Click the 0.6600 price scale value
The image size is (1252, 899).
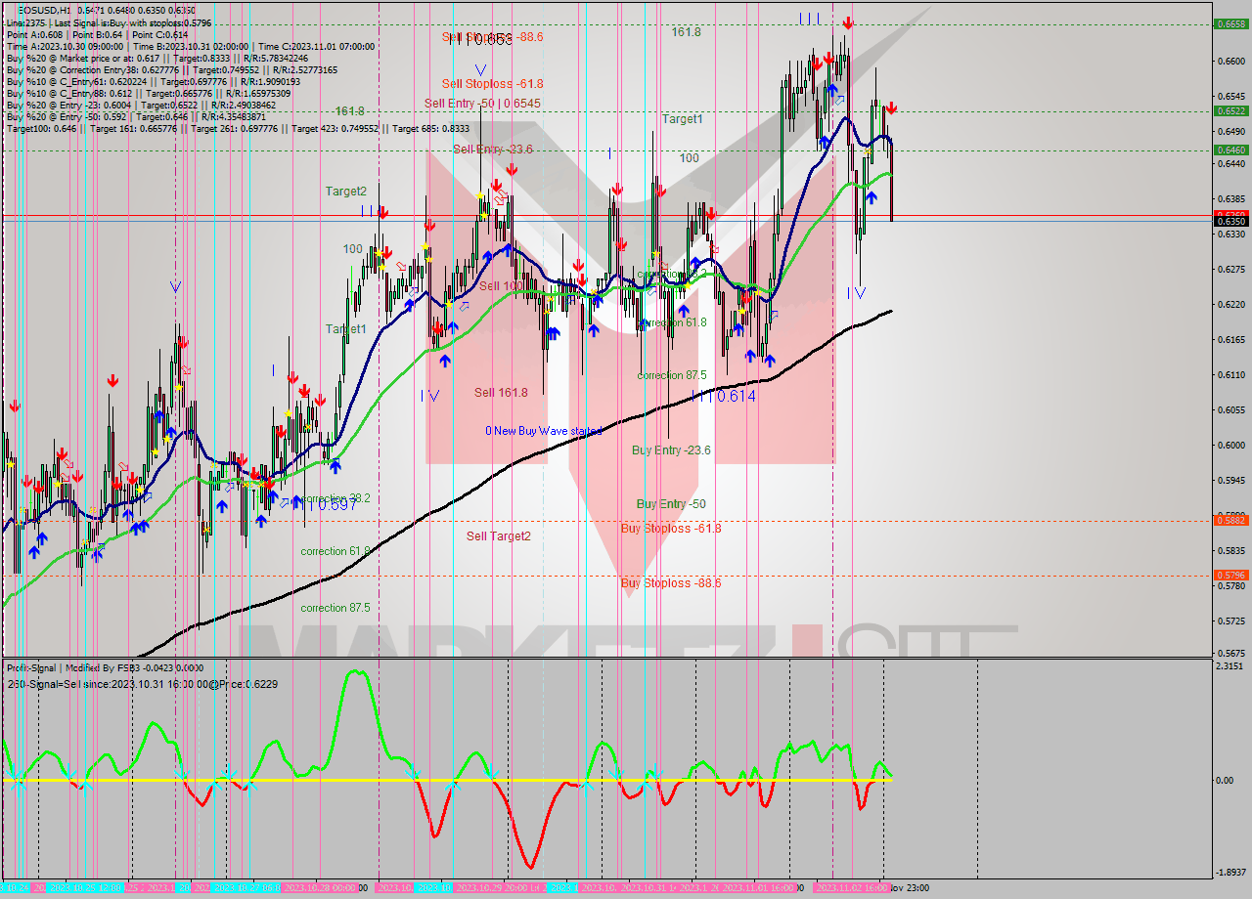pos(1230,61)
